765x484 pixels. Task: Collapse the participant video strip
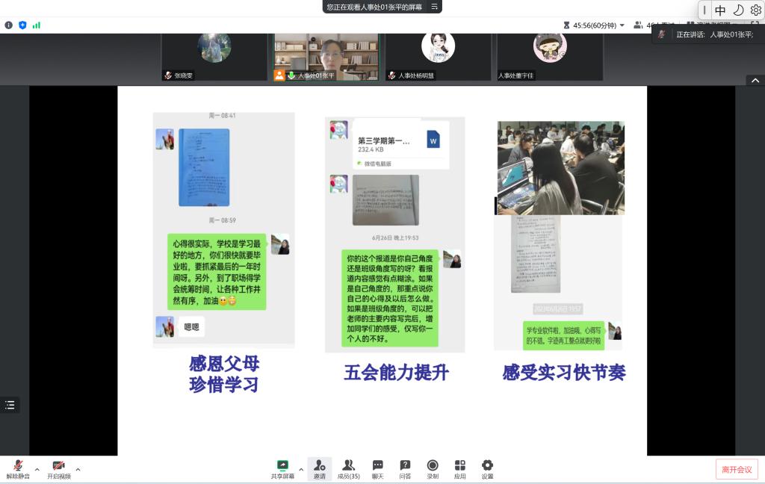755,81
